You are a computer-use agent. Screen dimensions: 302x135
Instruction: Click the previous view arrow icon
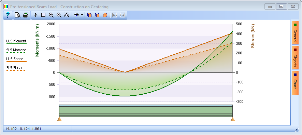(x=115, y=15)
